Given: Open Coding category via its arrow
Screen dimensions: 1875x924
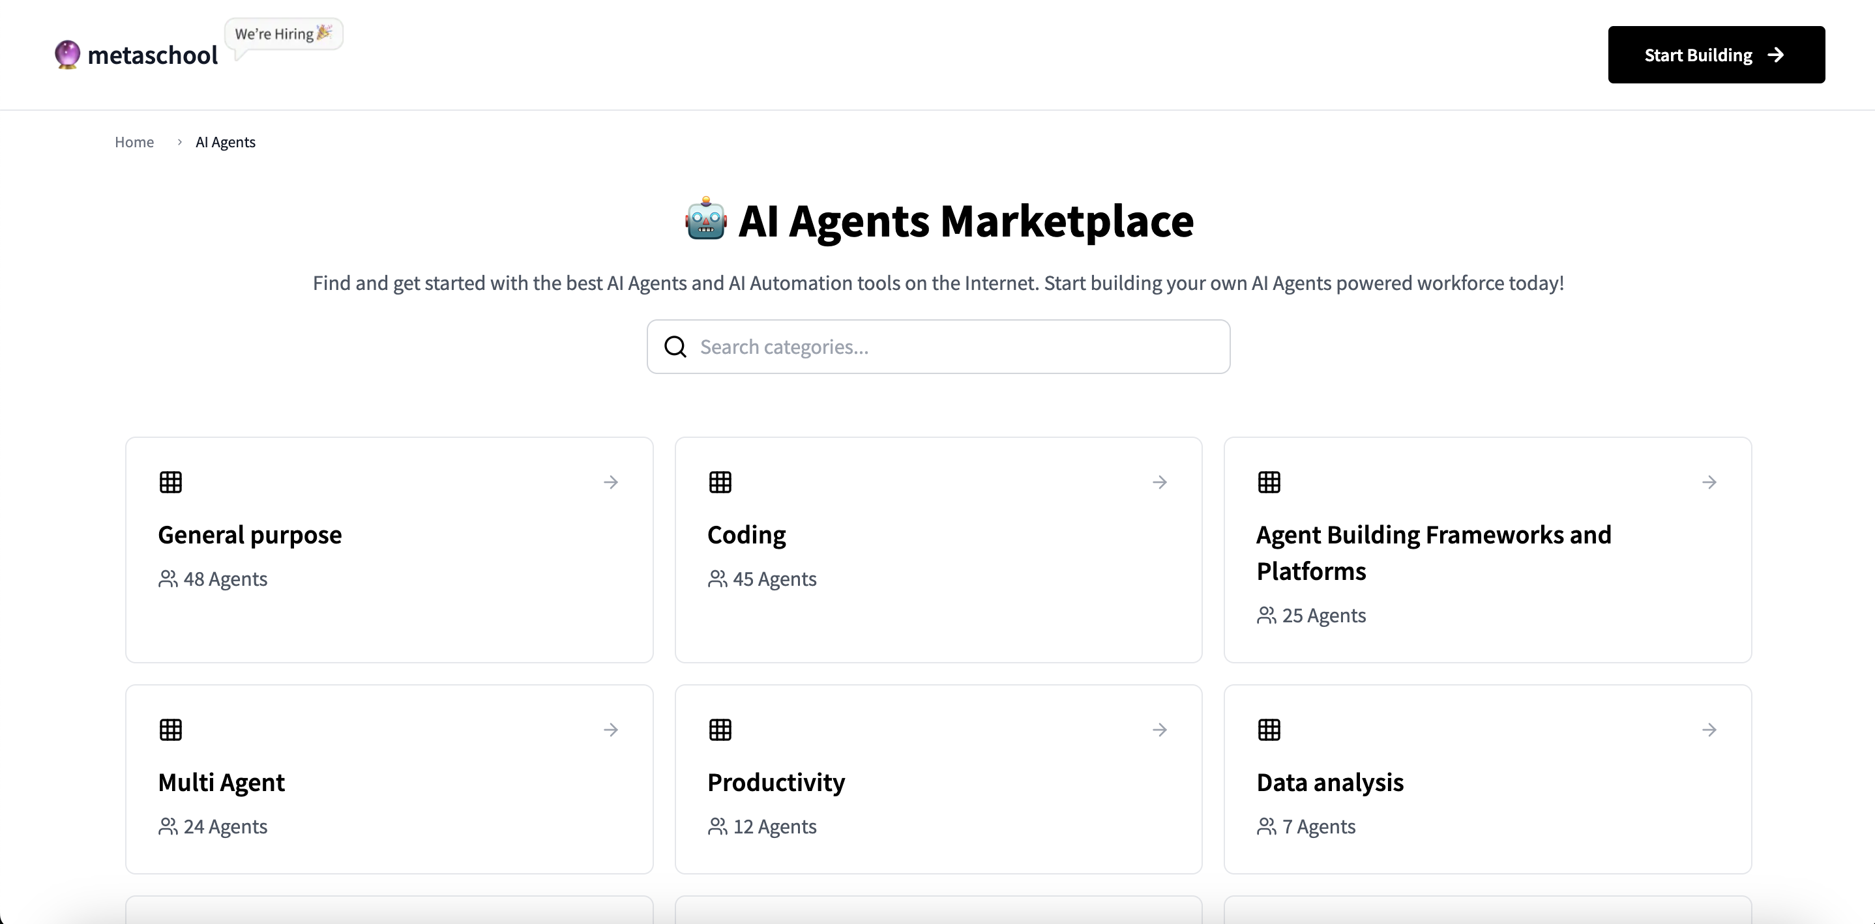Looking at the screenshot, I should (1160, 482).
